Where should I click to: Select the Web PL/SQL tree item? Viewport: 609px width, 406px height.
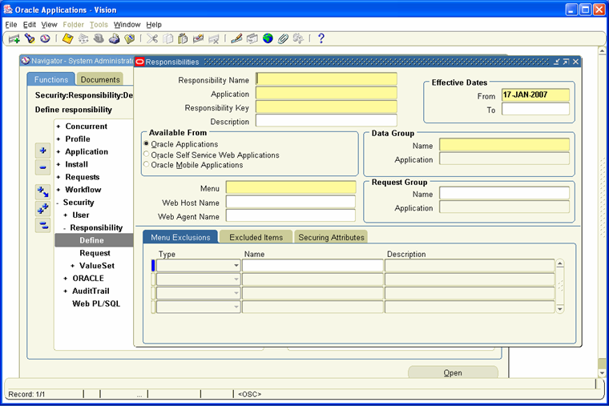96,304
